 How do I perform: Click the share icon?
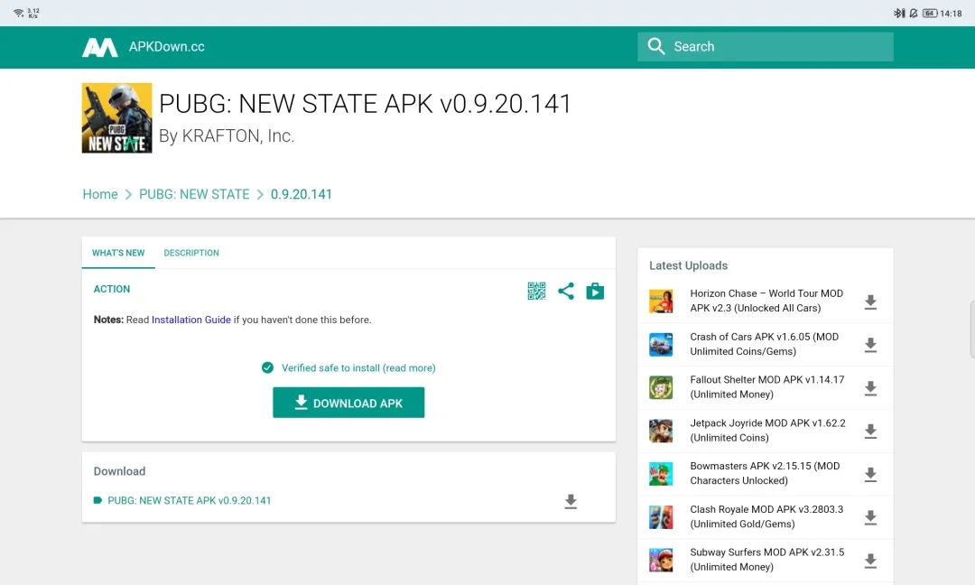pyautogui.click(x=566, y=291)
